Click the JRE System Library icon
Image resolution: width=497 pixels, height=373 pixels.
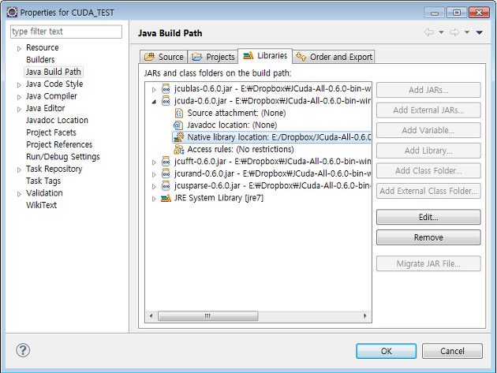pyautogui.click(x=166, y=199)
